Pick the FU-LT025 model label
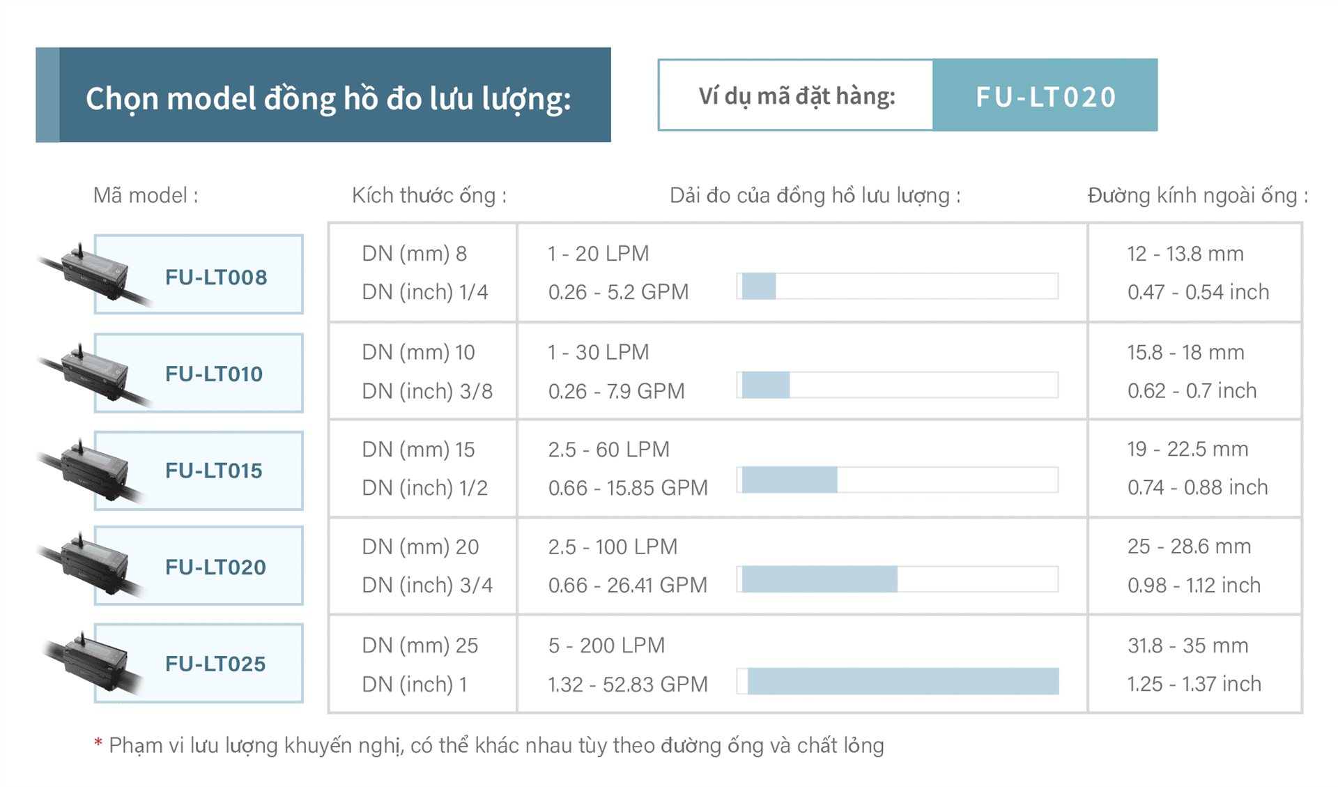Viewport: 1338px width, 787px height. click(x=215, y=664)
